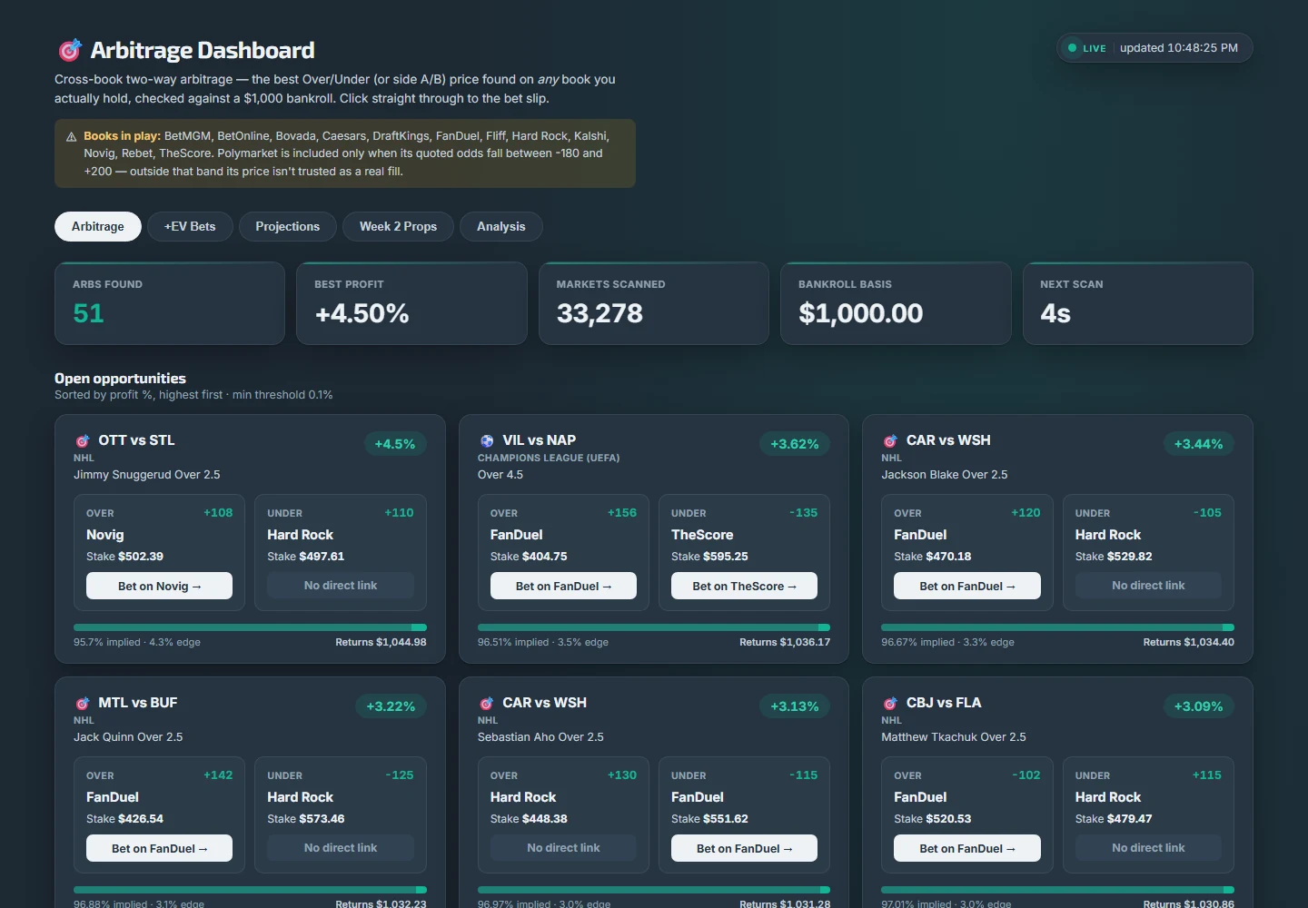
Task: Click No direct link under Sebastian Aho
Action: click(563, 848)
